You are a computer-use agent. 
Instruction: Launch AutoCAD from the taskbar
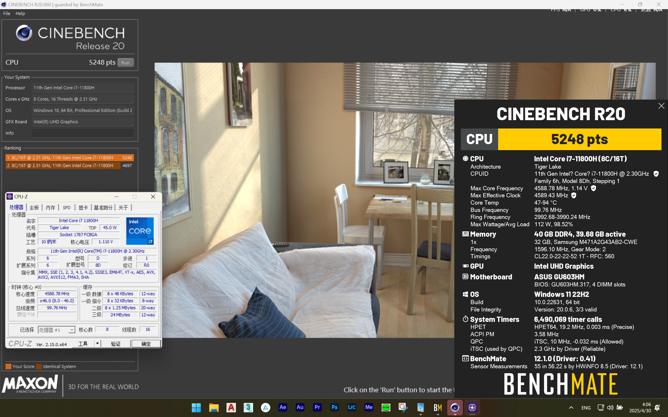pos(231,407)
